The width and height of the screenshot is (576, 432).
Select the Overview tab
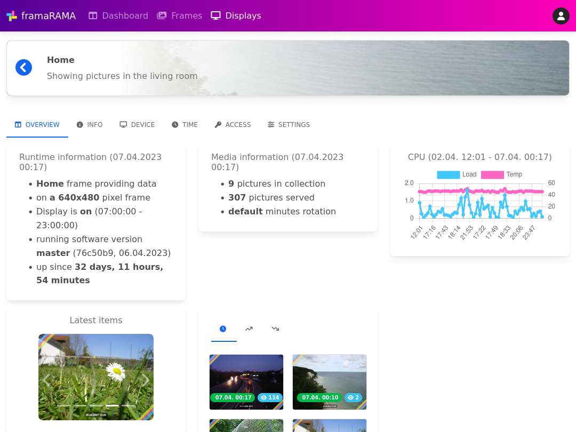click(x=37, y=125)
